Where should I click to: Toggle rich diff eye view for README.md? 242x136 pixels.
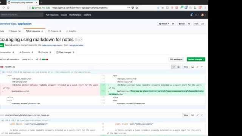pos(174,67)
